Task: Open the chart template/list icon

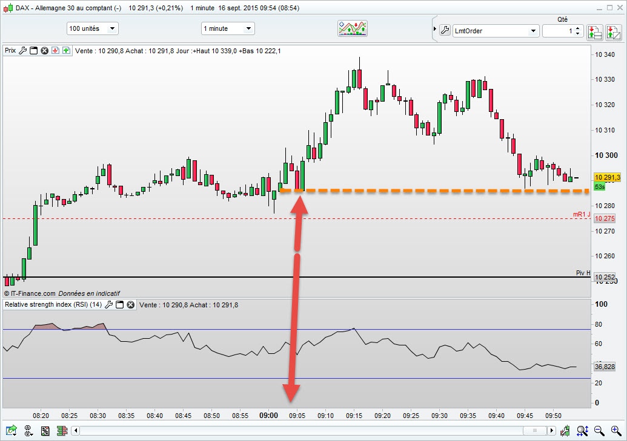Action: pyautogui.click(x=45, y=430)
